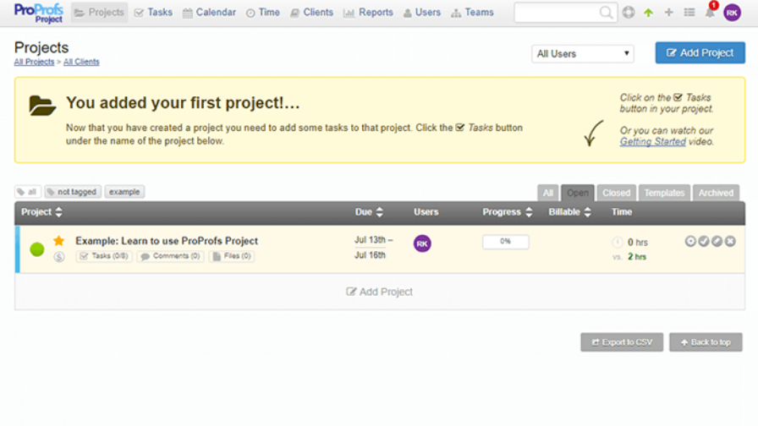
Task: Sort by Due column arrows
Action: [x=380, y=212]
